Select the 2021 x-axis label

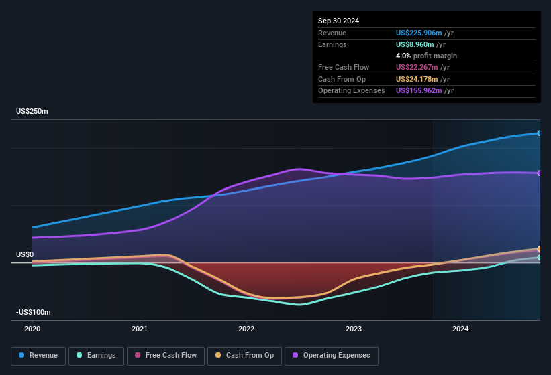[140, 329]
